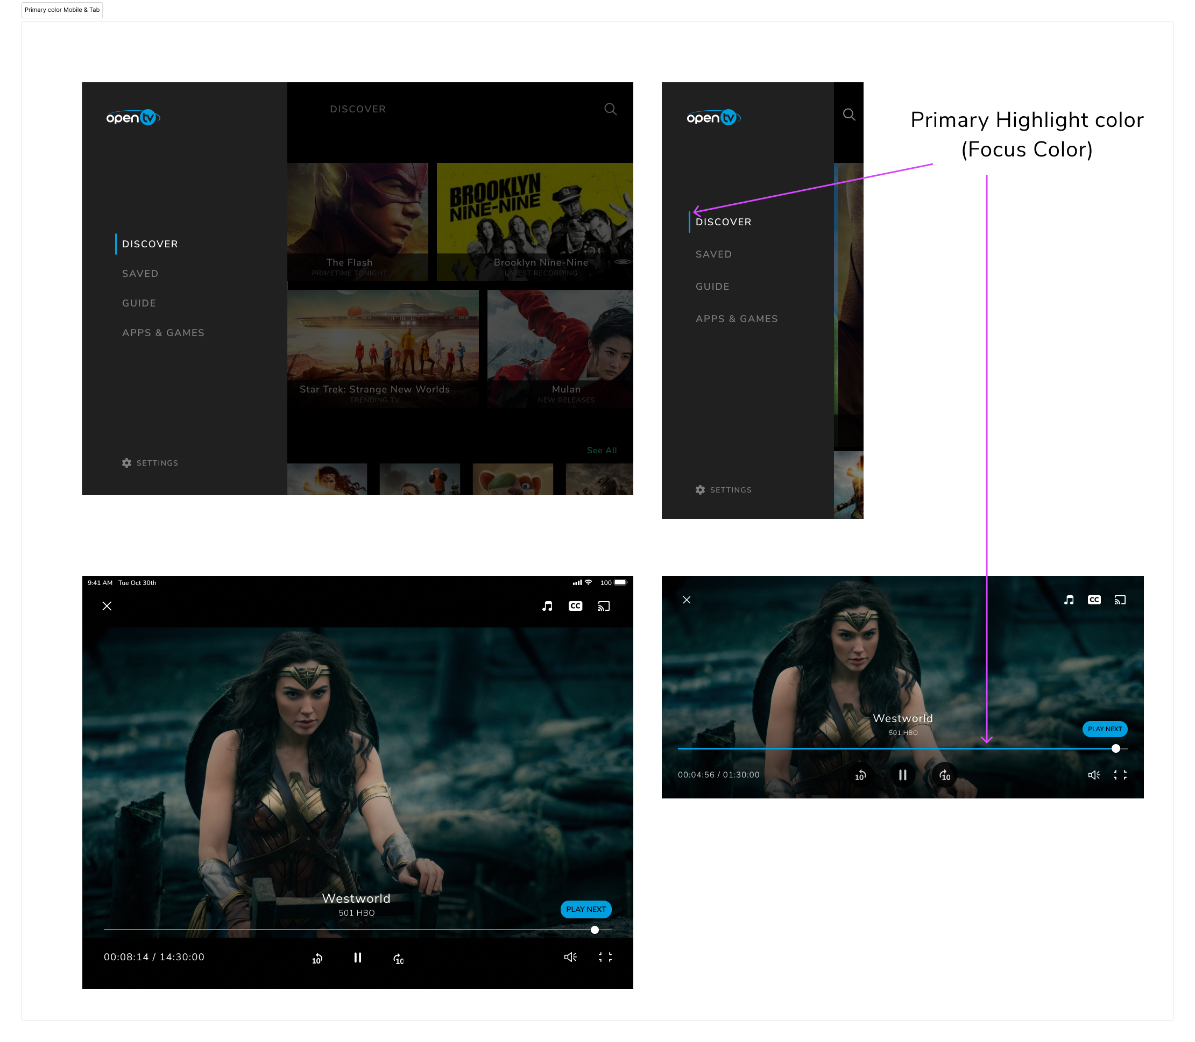Open audio tracks in tablet player
The width and height of the screenshot is (1195, 1042).
(x=547, y=606)
